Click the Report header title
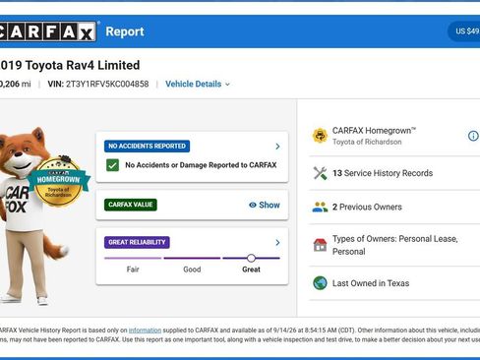Image resolution: width=480 pixels, height=360 pixels. point(125,31)
